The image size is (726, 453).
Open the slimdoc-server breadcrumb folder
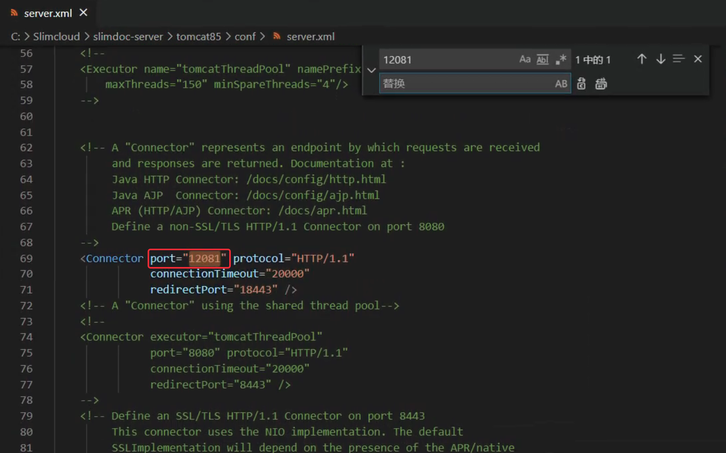coord(128,36)
